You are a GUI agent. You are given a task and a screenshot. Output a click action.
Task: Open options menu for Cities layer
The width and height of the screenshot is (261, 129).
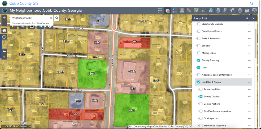click(x=250, y=67)
